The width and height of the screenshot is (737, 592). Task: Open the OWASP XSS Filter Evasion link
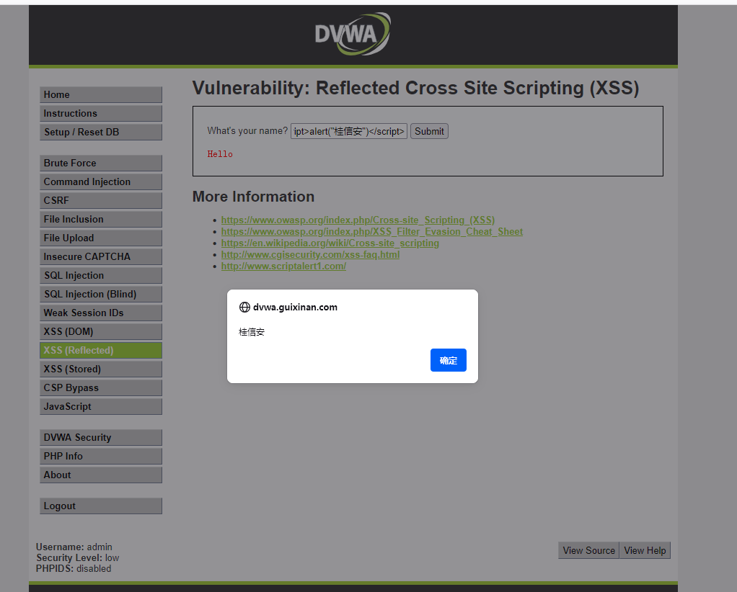371,232
